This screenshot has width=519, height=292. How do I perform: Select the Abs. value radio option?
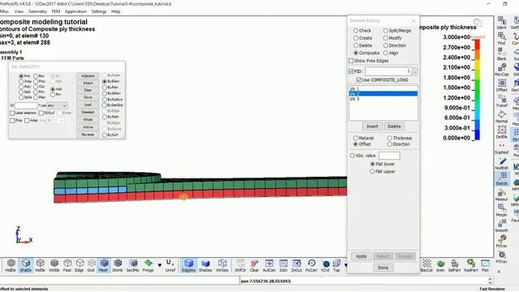353,156
